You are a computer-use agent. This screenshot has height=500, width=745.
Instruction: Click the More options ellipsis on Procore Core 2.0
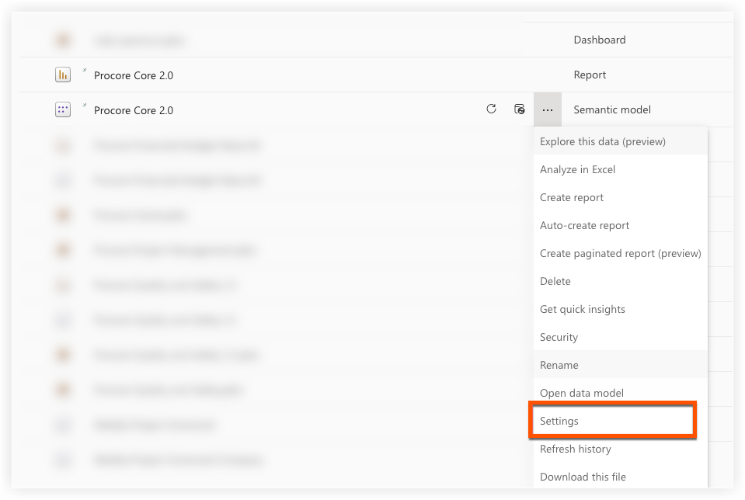tap(548, 109)
